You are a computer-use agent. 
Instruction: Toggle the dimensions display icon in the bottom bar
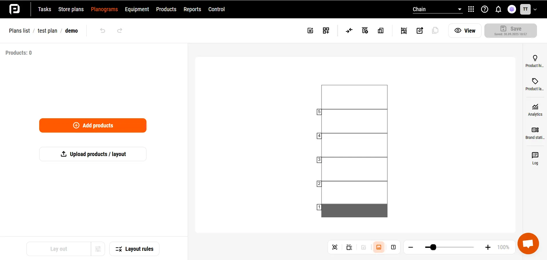(349, 247)
